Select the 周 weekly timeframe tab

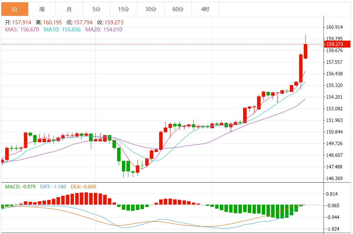[x=42, y=9]
